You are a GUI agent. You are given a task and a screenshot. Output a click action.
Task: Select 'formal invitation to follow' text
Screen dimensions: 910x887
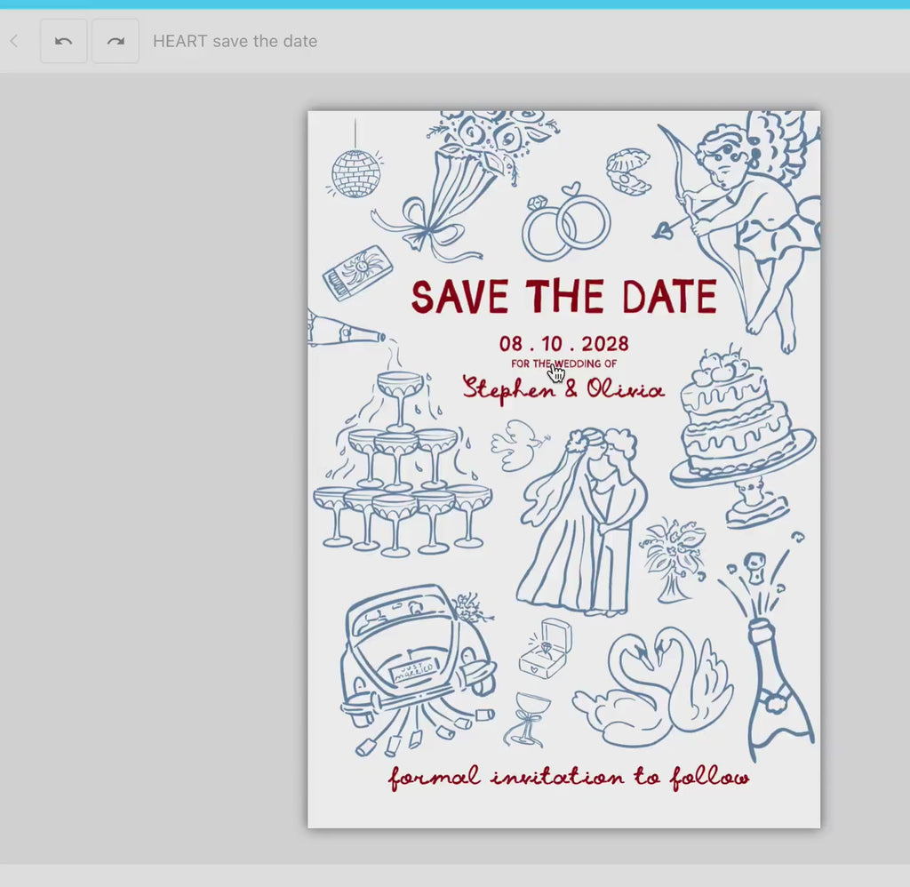click(569, 778)
